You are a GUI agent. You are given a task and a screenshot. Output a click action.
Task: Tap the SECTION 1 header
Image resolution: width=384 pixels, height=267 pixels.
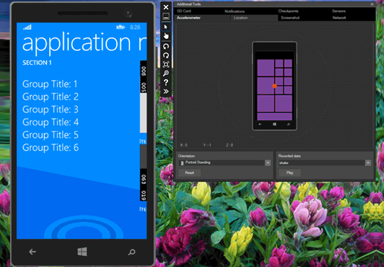click(x=37, y=63)
